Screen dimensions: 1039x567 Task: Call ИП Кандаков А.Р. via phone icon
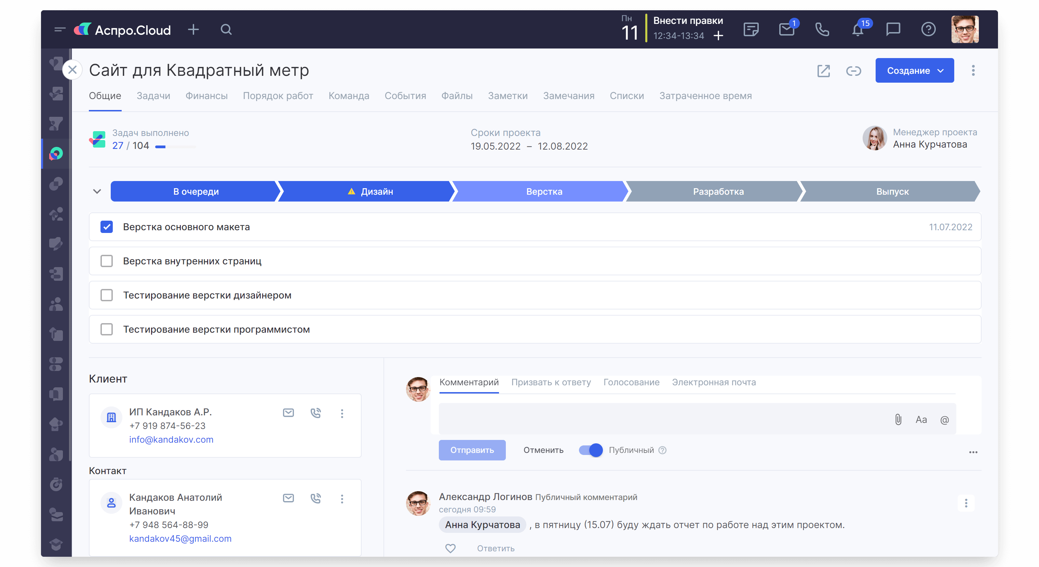coord(315,413)
